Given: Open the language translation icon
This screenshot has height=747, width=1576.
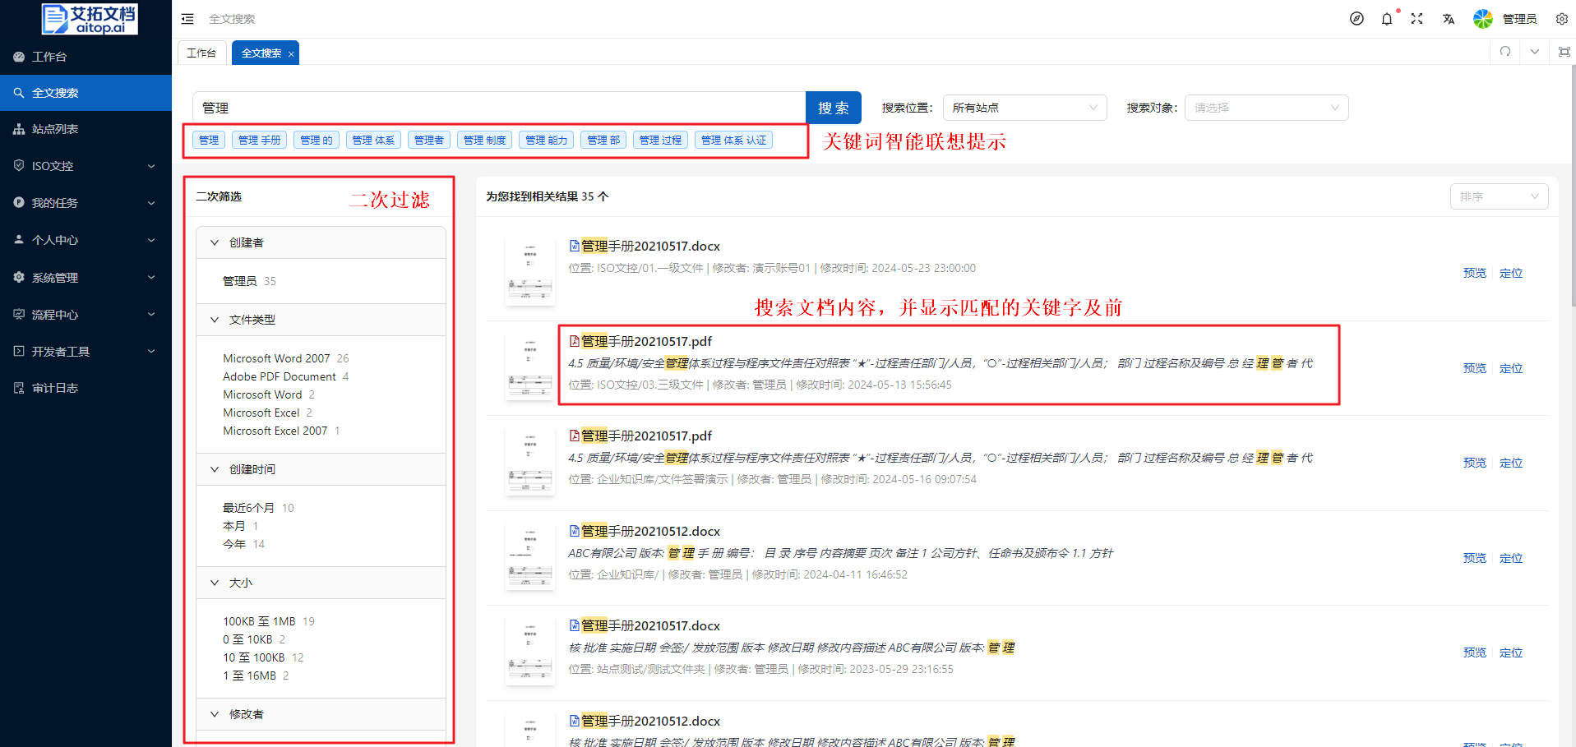Looking at the screenshot, I should [x=1448, y=19].
